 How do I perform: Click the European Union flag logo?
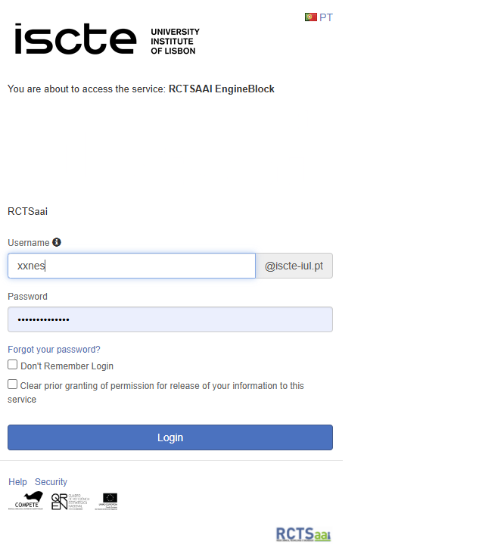pyautogui.click(x=110, y=500)
